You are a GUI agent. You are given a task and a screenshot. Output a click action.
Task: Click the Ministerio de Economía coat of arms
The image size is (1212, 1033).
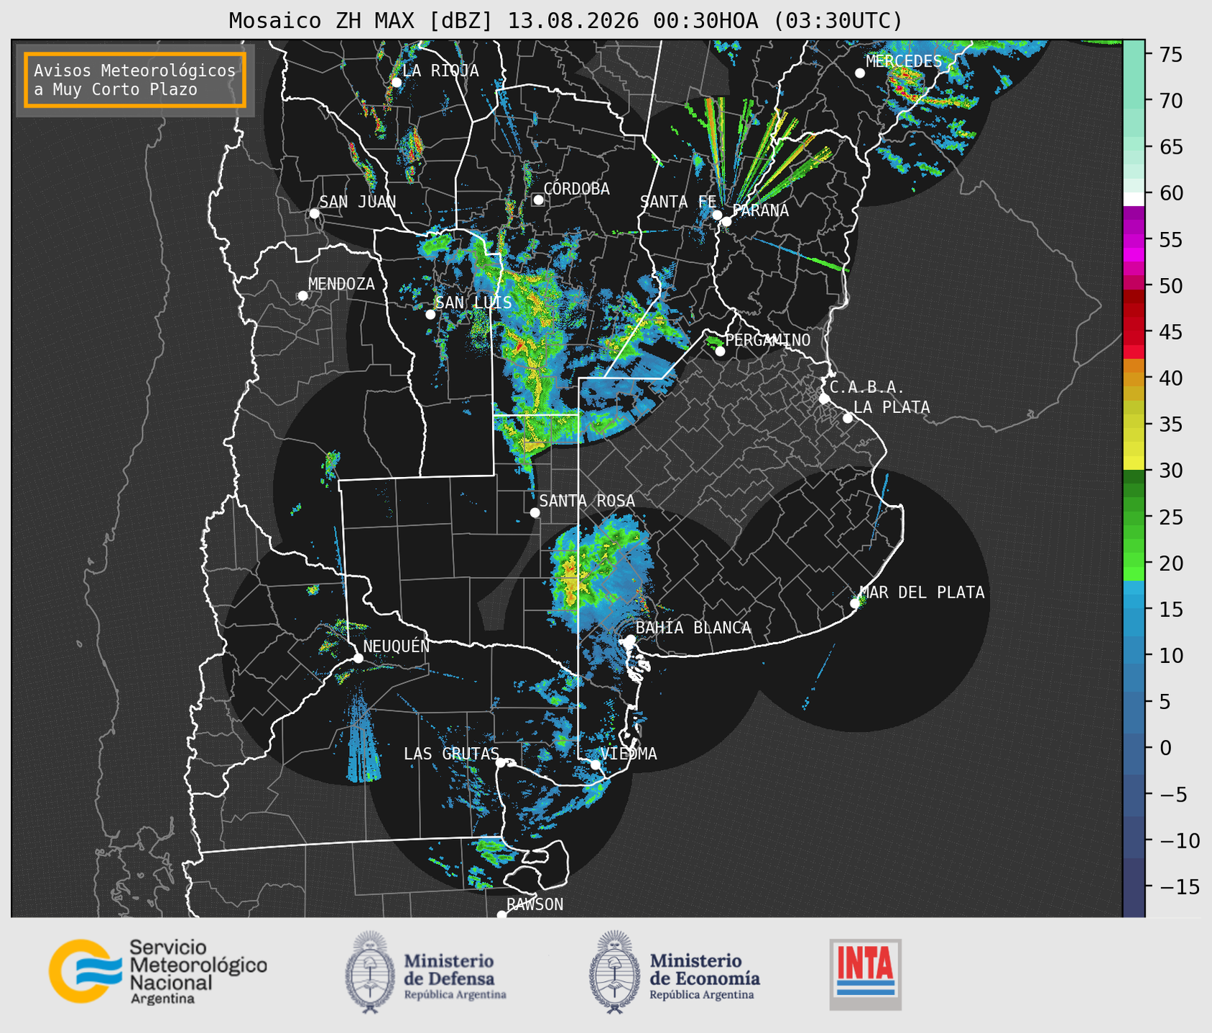(614, 972)
